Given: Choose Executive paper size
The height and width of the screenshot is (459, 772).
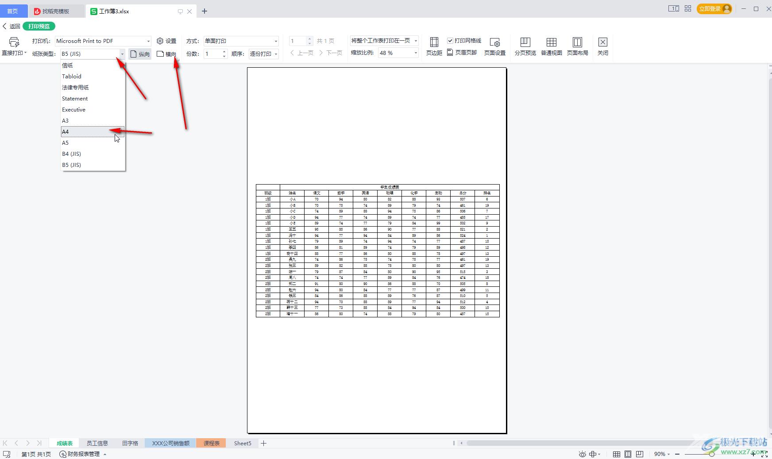Looking at the screenshot, I should pyautogui.click(x=93, y=109).
